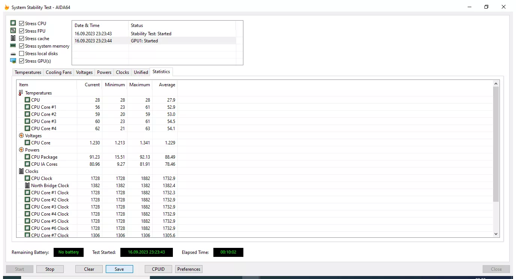Click the Current column header
The width and height of the screenshot is (516, 279).
[x=90, y=85]
